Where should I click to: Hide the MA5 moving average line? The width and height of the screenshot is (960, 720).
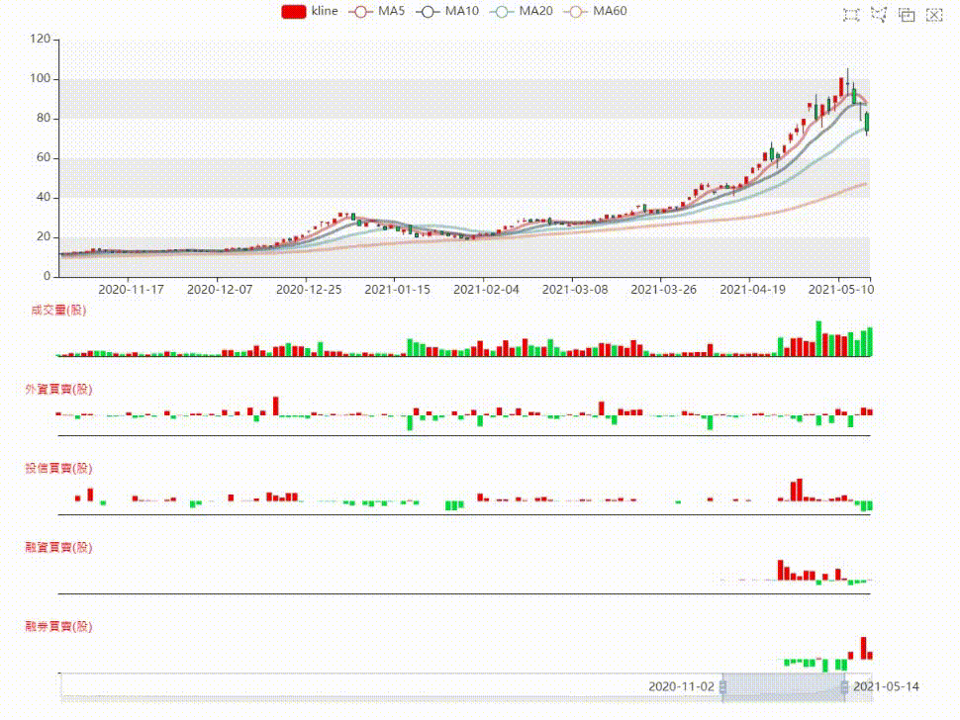(377, 11)
